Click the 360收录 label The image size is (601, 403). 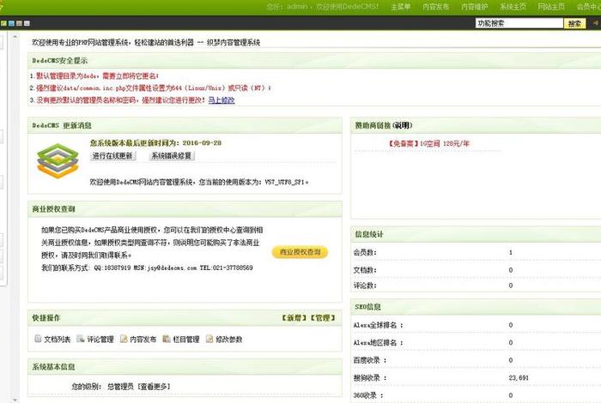pyautogui.click(x=368, y=396)
